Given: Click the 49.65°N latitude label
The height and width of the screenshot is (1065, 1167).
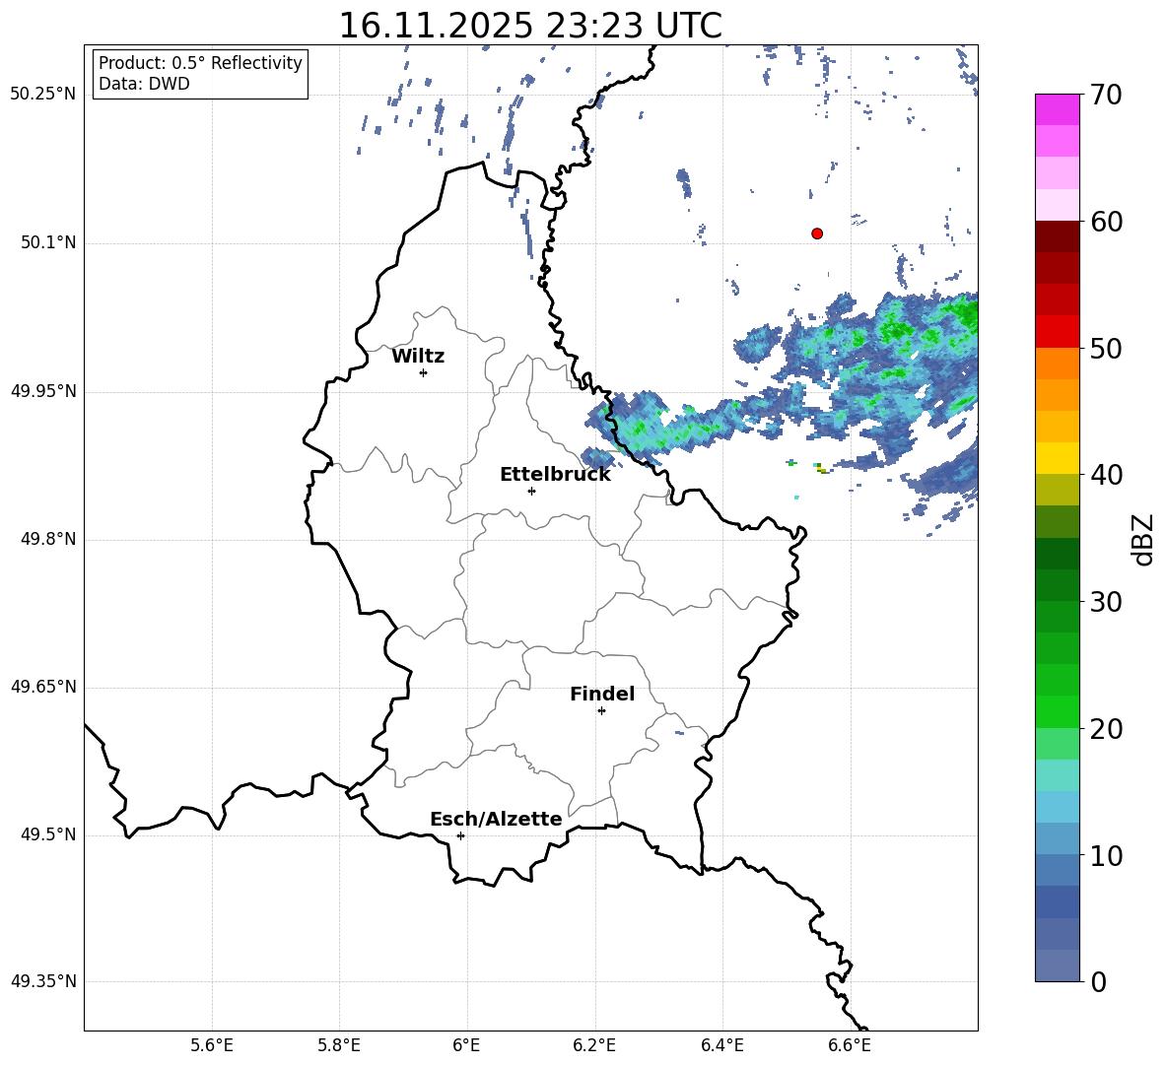Looking at the screenshot, I should pos(43,687).
